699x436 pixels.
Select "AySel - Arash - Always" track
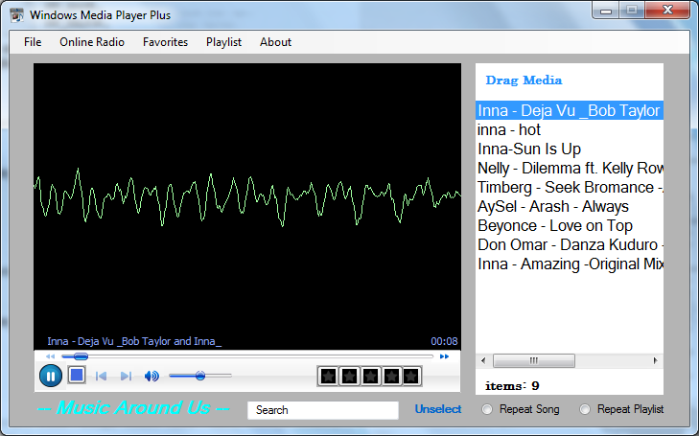coord(570,206)
